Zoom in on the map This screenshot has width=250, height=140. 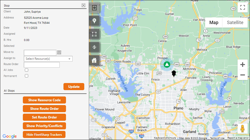click(x=242, y=65)
